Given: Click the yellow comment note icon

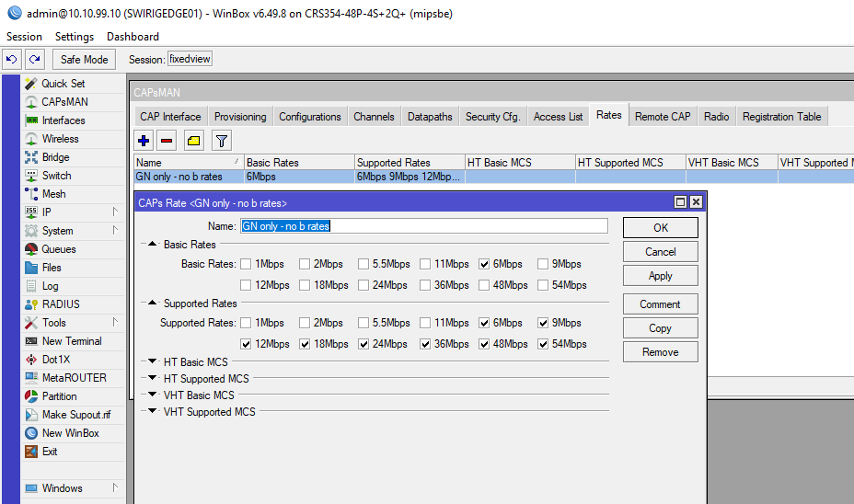Looking at the screenshot, I should (x=193, y=141).
